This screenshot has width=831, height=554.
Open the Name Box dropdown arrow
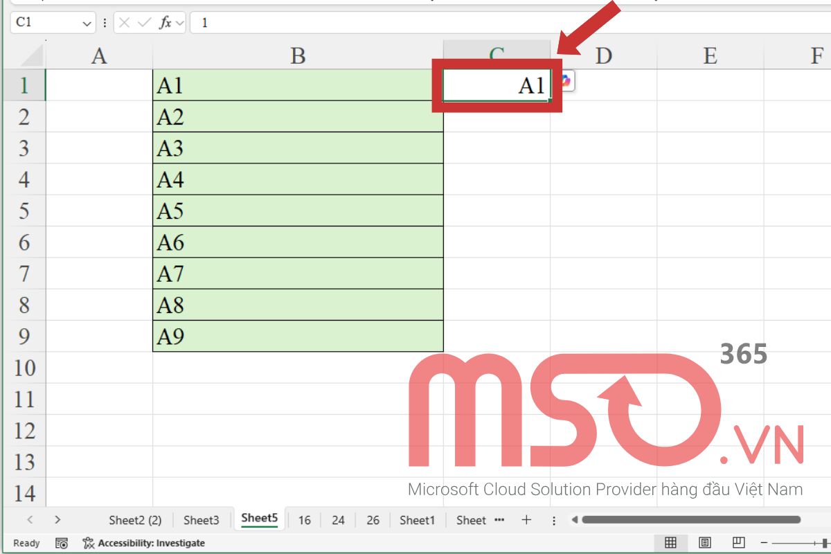click(87, 23)
